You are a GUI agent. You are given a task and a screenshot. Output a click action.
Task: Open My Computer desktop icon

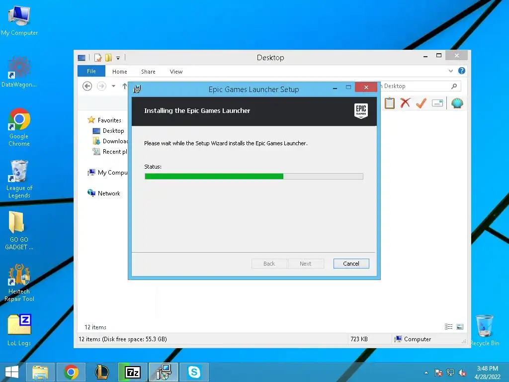coord(19,20)
